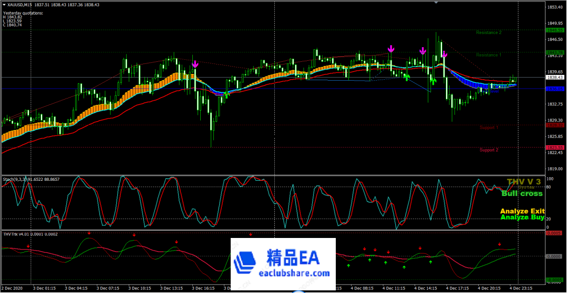Click the gray chart shift marker at top
The height and width of the screenshot is (293, 567).
(x=436, y=3)
